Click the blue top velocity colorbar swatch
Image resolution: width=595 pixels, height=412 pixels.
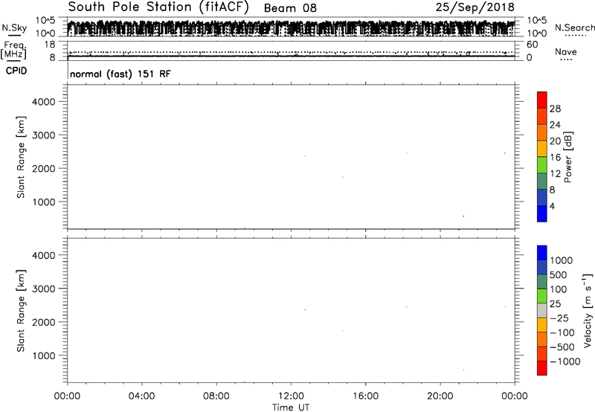tap(542, 253)
